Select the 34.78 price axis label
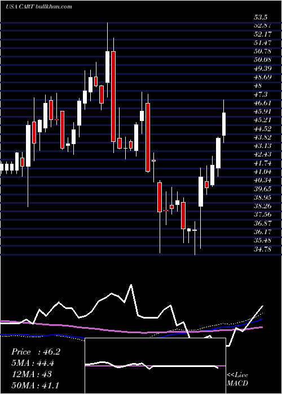The image size is (282, 394). (262, 249)
